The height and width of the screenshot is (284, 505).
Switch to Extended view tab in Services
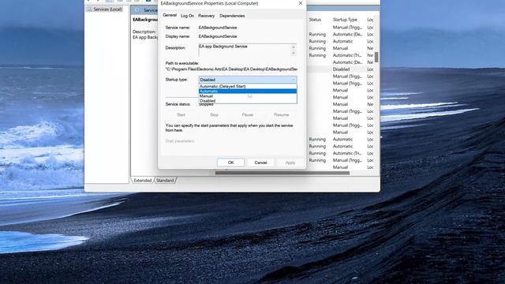click(x=142, y=181)
